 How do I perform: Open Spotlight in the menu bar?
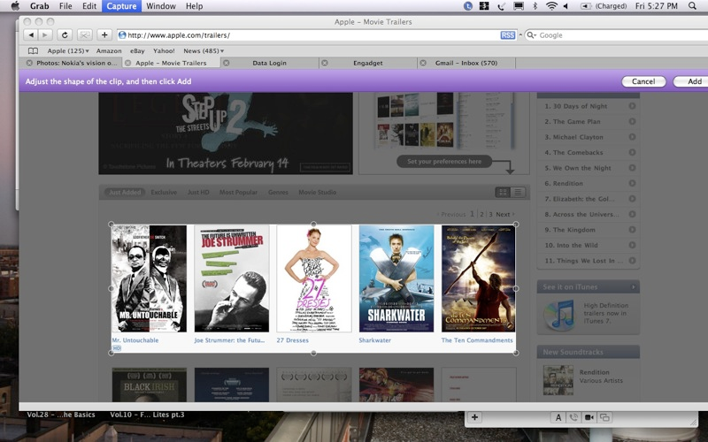pos(692,6)
